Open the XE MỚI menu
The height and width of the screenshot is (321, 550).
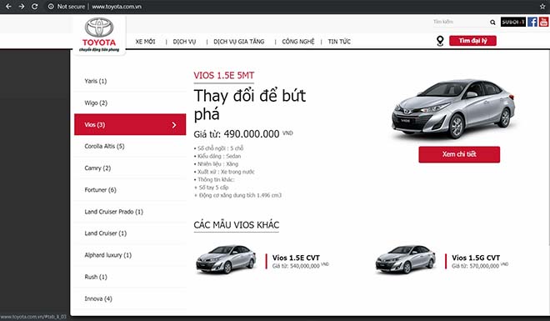145,42
